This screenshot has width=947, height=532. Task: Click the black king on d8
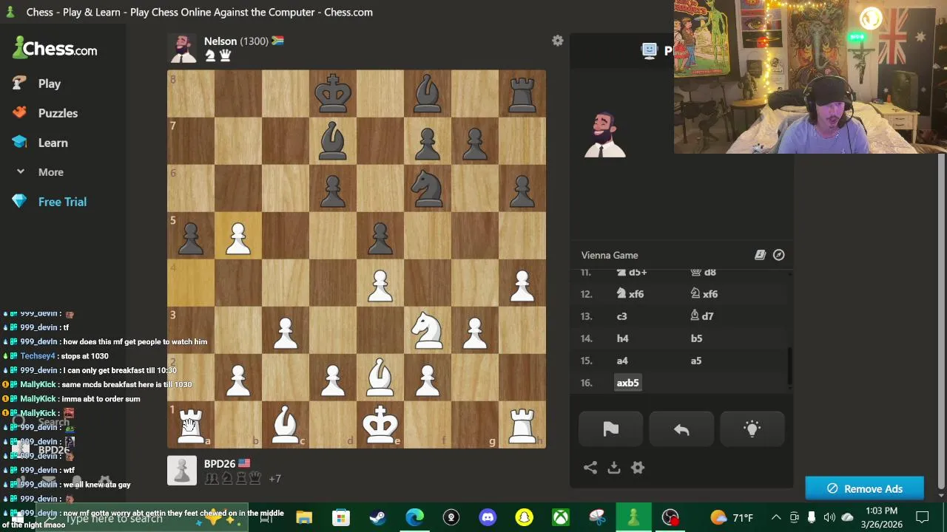(333, 94)
